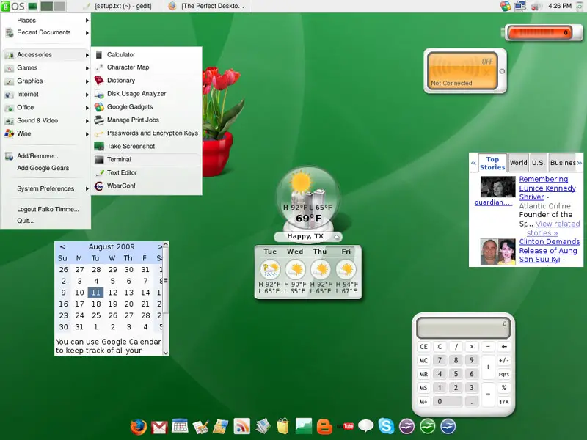Click the calendar gadget vertical scrollbar
Viewport: 587px width, 440px height.
click(x=166, y=298)
